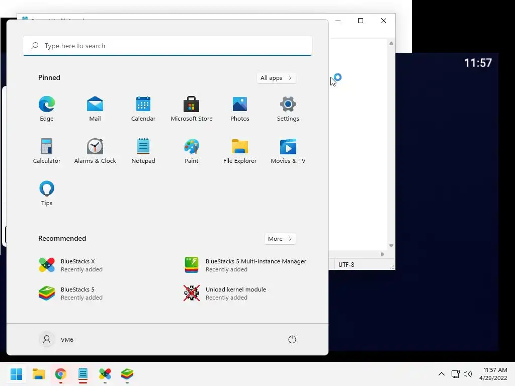Show hidden system tray icons
Screen dimensions: 515x386
click(442, 374)
